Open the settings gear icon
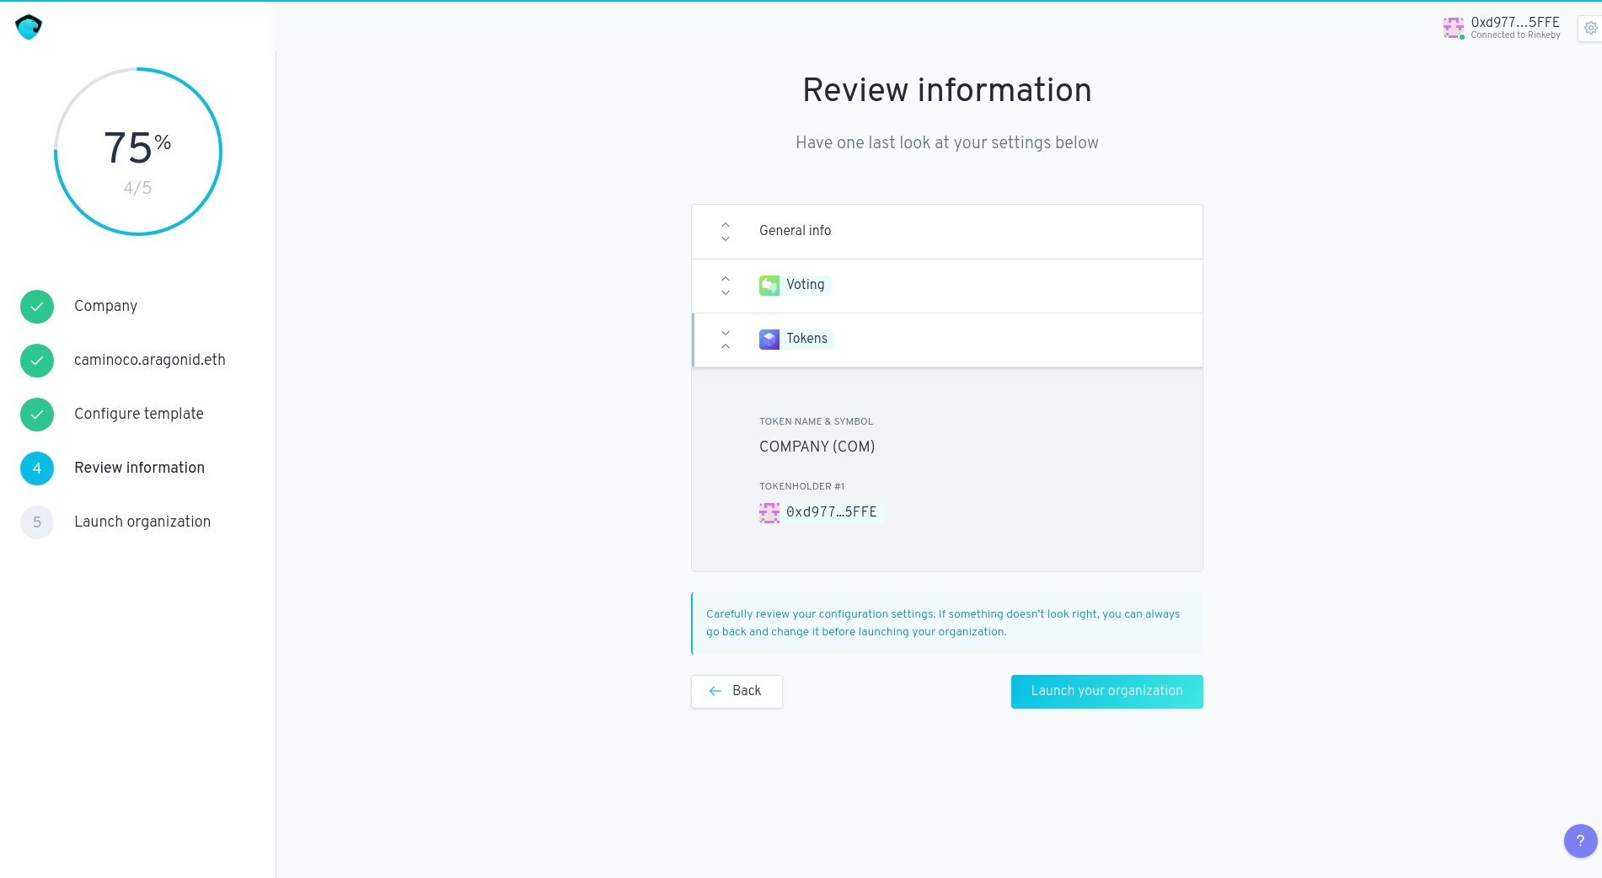Screen dimensions: 1602x878 [x=1590, y=28]
